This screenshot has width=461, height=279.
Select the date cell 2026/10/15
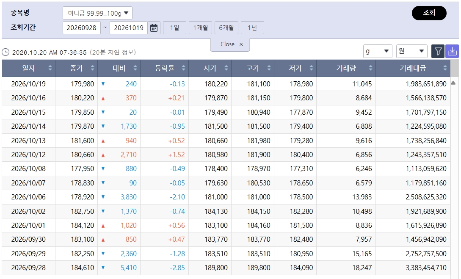[x=28, y=112]
